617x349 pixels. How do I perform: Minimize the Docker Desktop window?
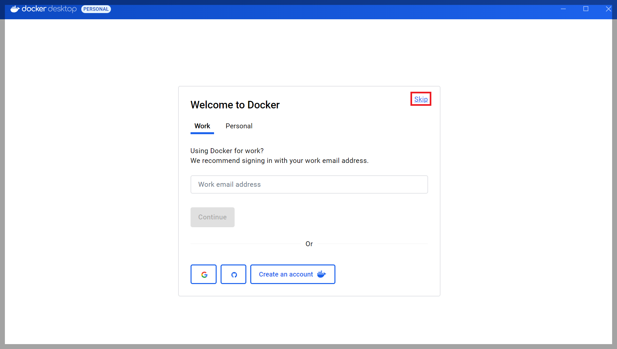(x=563, y=9)
